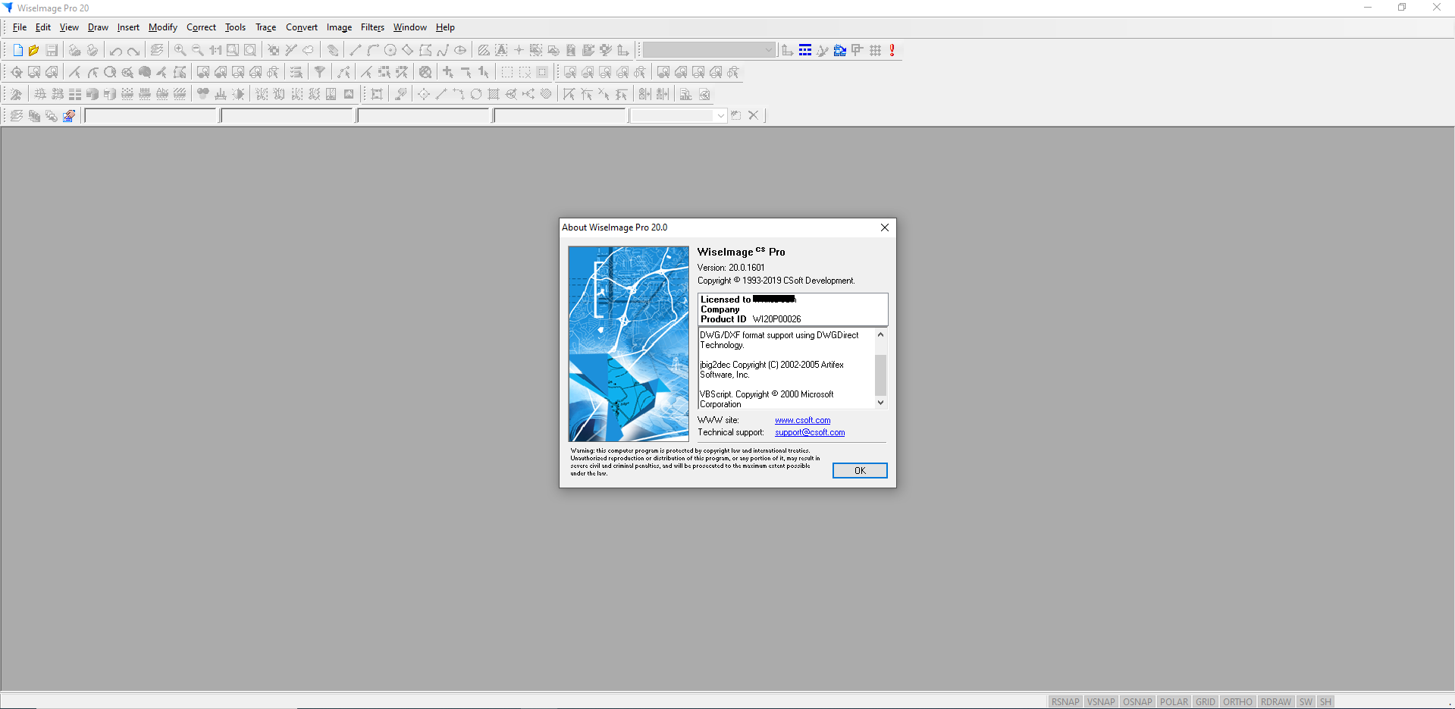Image resolution: width=1455 pixels, height=709 pixels.
Task: Click the Zoom Out magnifier icon
Action: [198, 50]
